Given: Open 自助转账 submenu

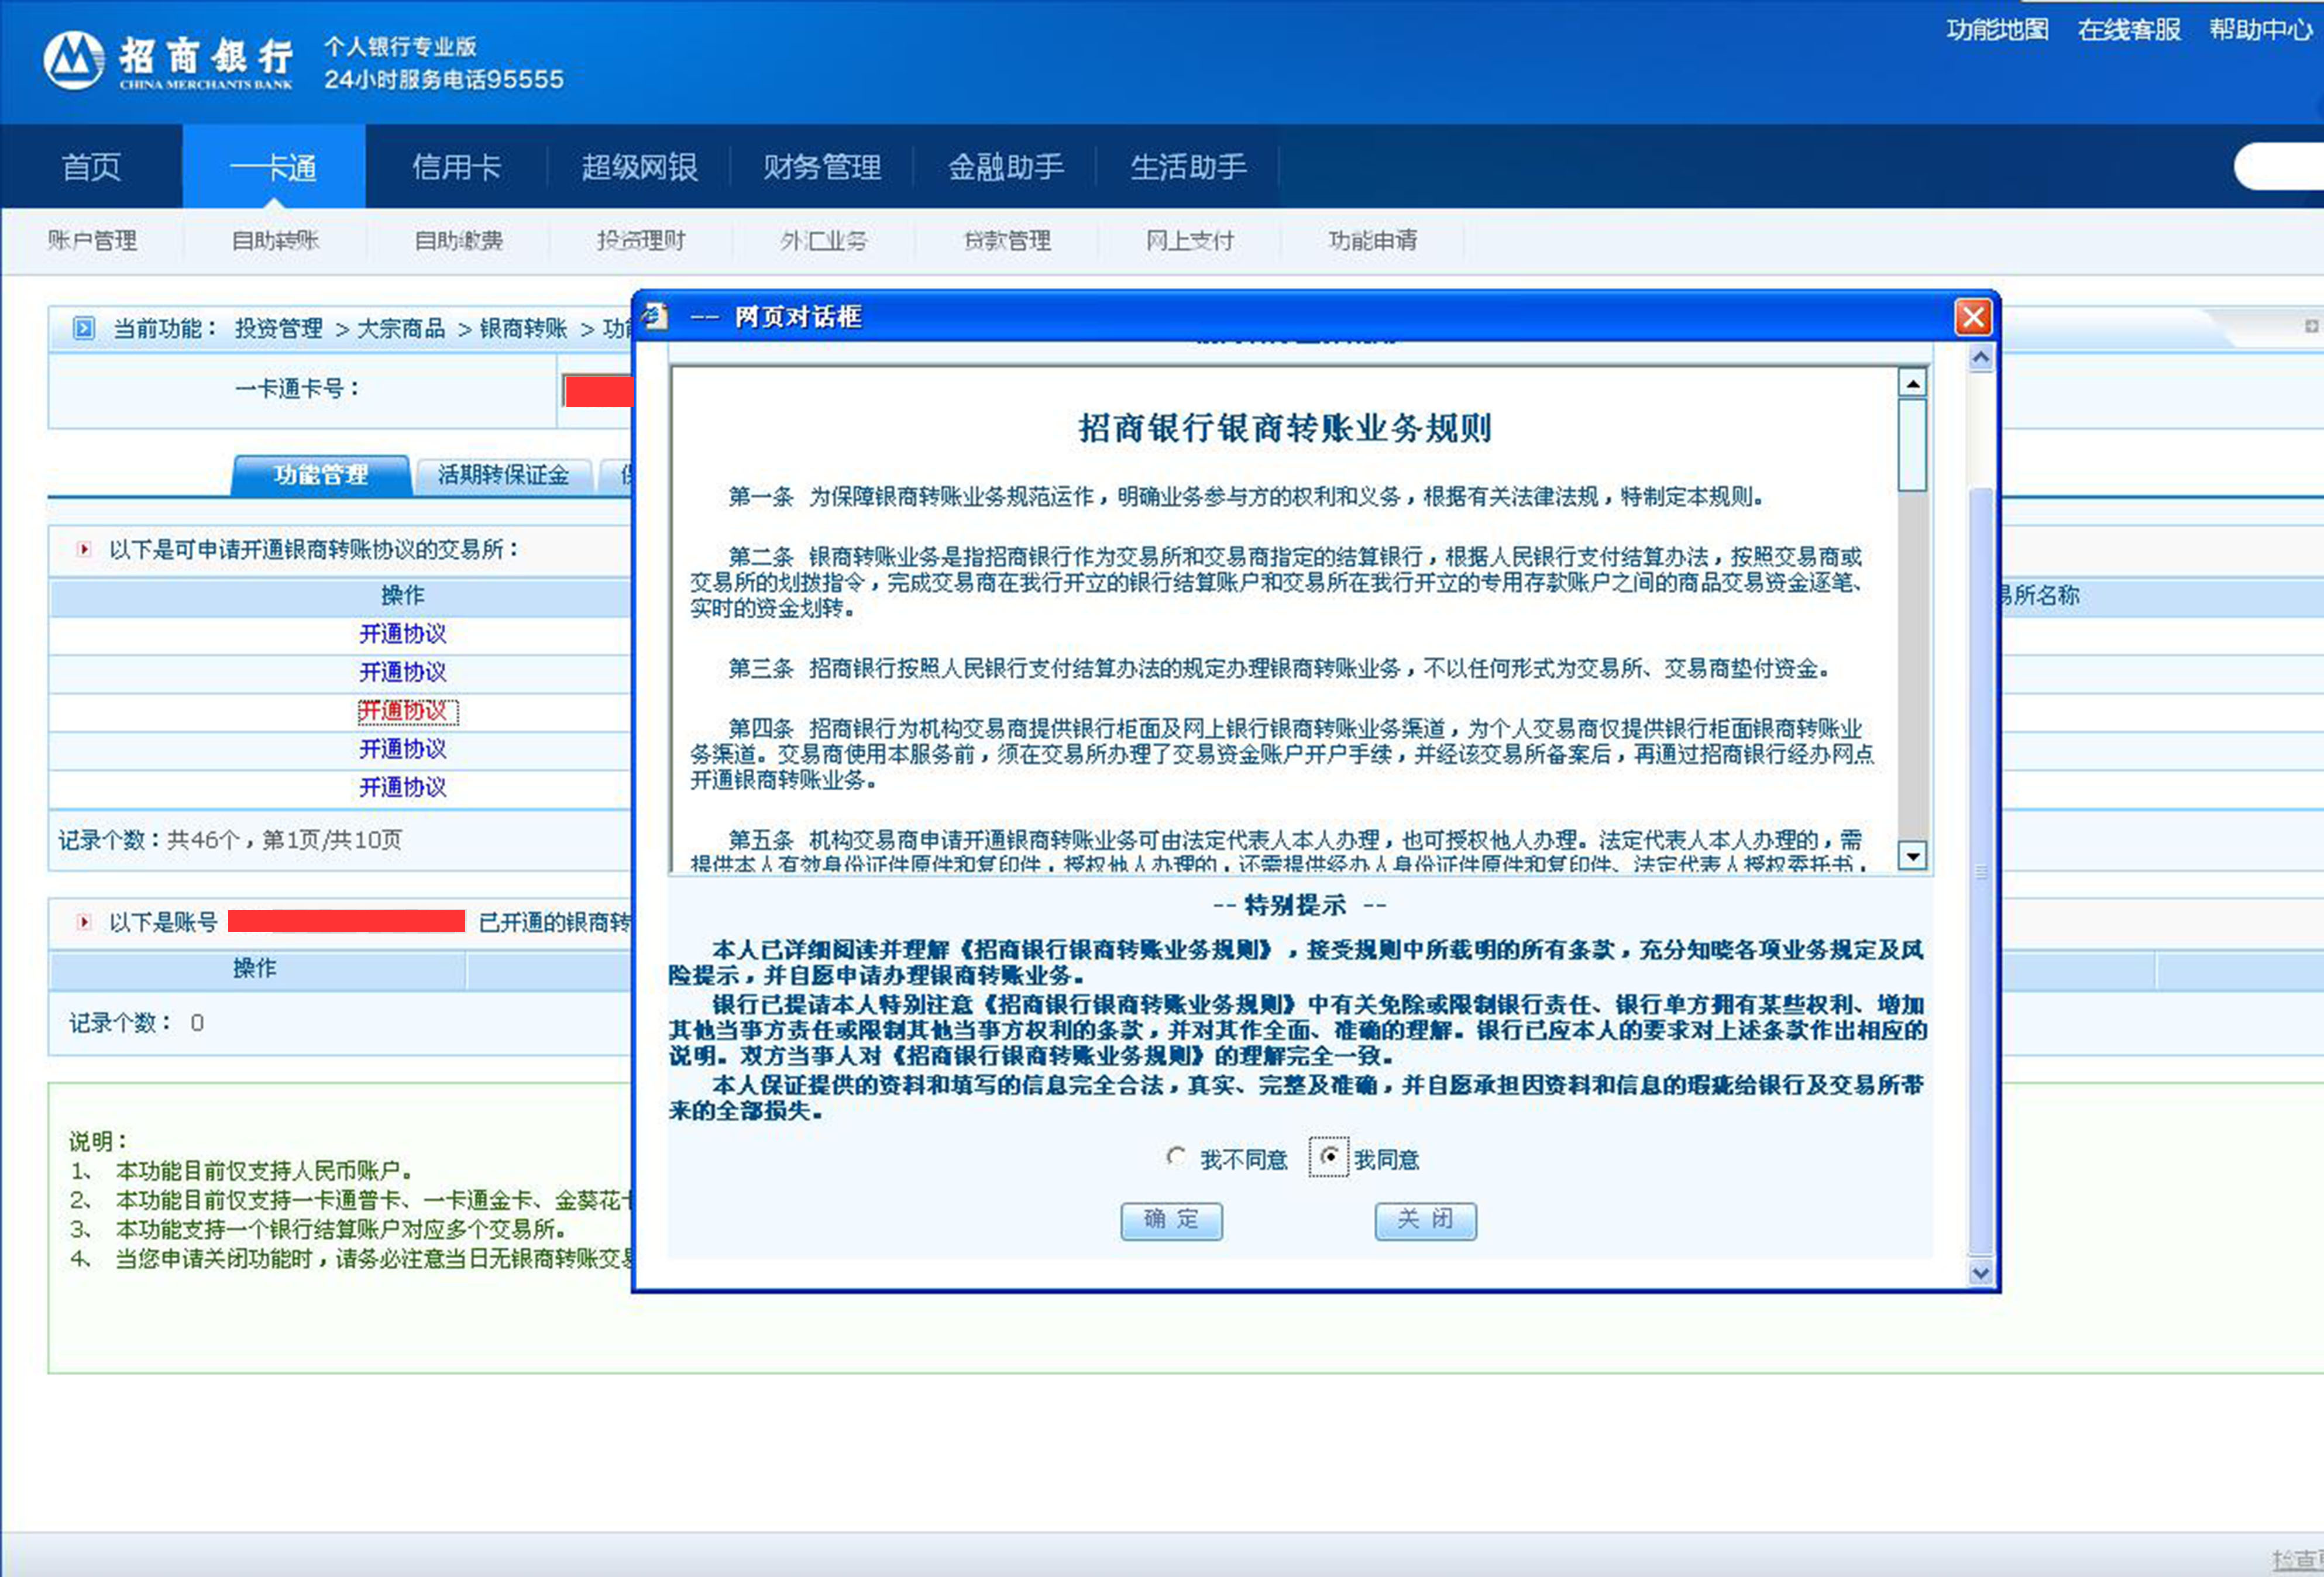Looking at the screenshot, I should tap(275, 240).
